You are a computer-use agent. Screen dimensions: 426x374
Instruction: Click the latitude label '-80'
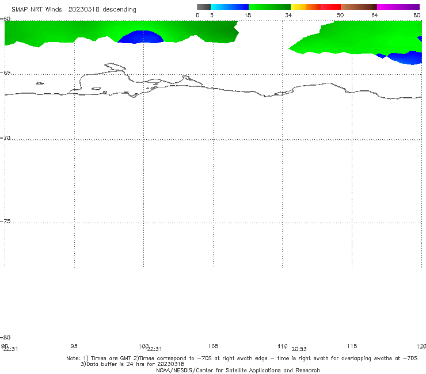pyautogui.click(x=5, y=337)
